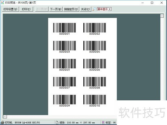Image resolution: width=167 pixels, height=125 pixels.
Task: Select barcode label A00007
Action: pos(65,83)
